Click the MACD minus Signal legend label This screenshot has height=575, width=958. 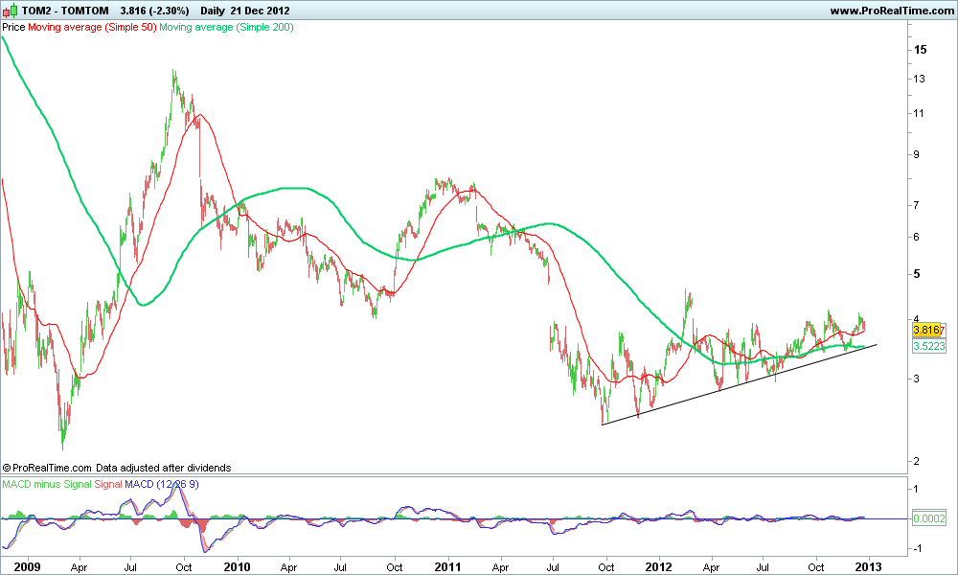[x=46, y=484]
